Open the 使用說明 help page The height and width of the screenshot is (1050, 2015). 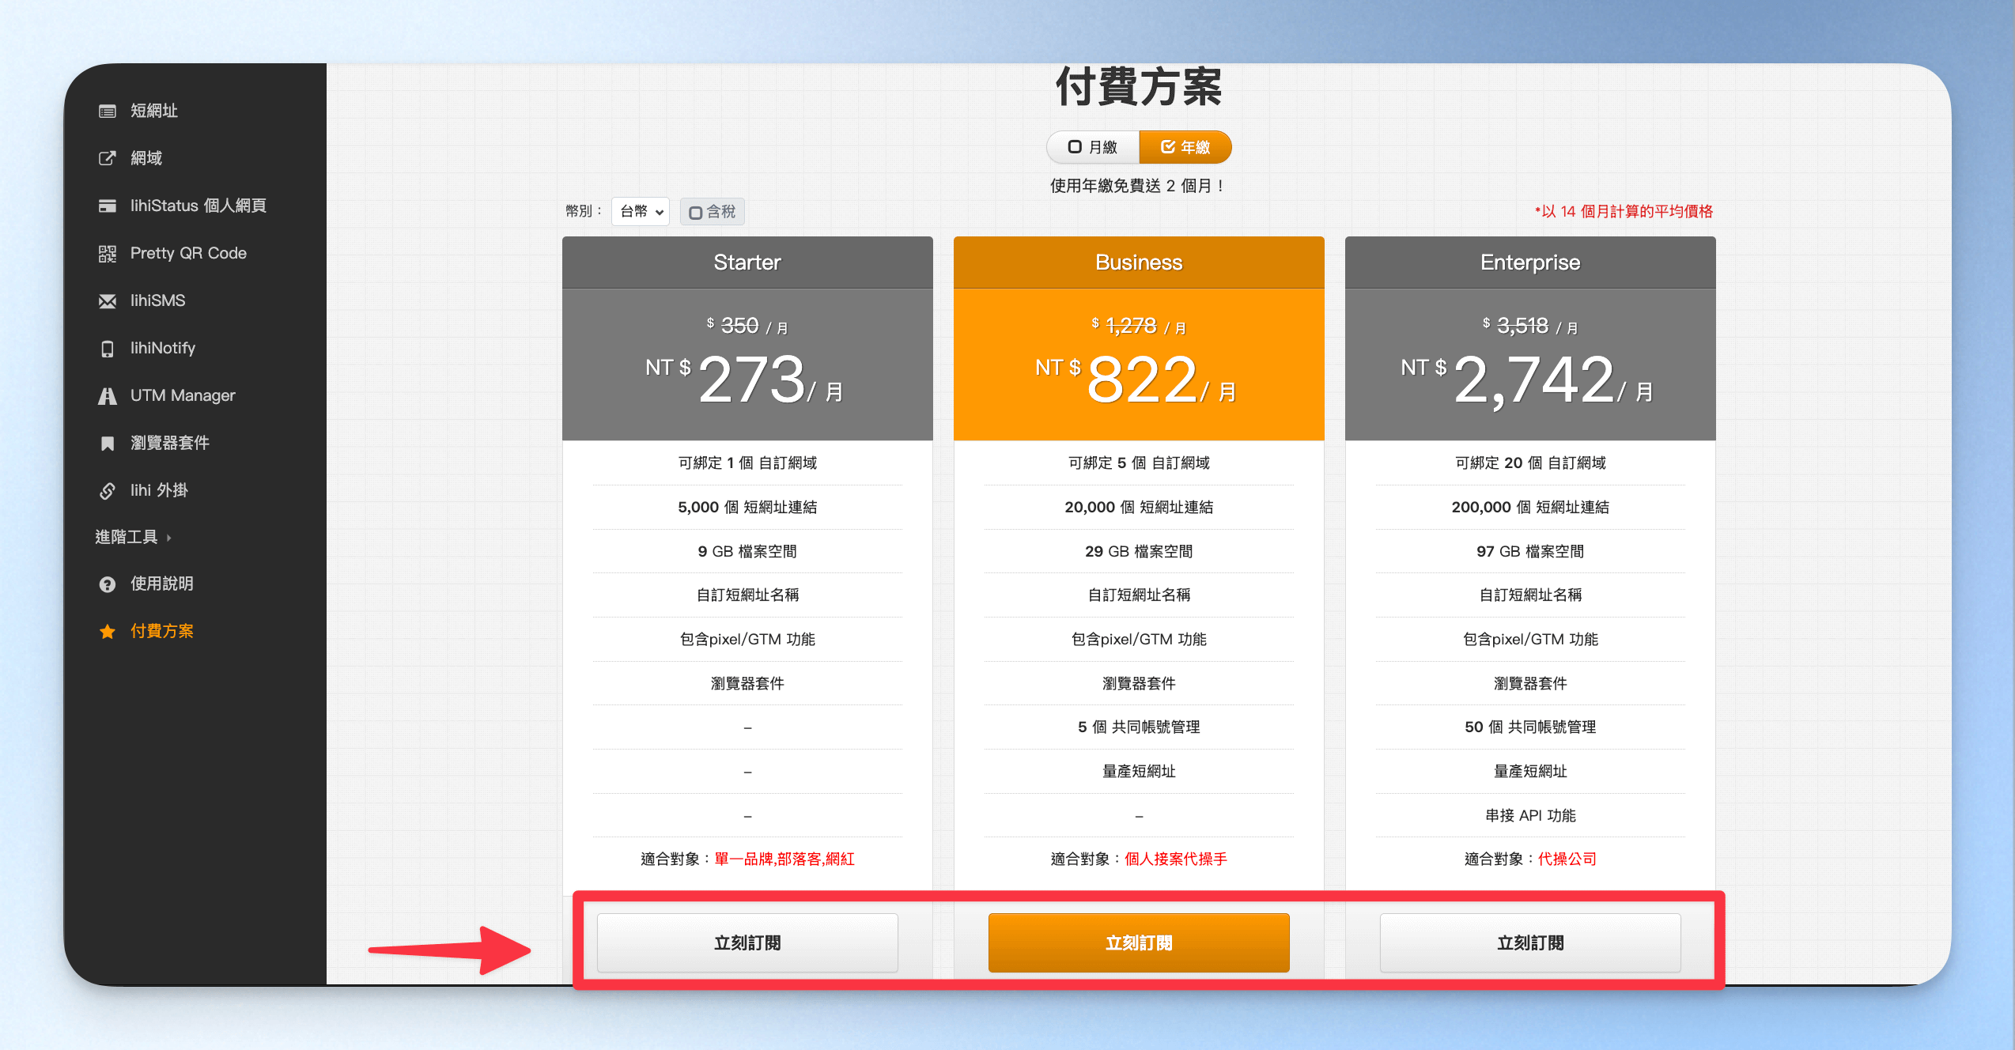[147, 584]
